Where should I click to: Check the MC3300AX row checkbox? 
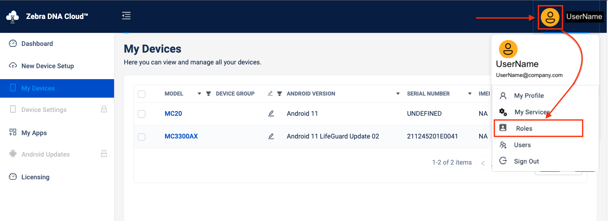click(x=142, y=137)
